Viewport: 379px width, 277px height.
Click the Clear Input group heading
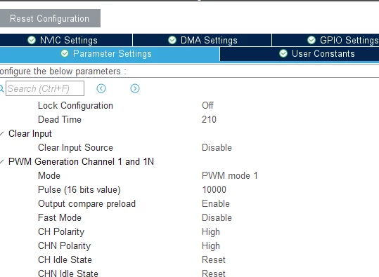click(x=30, y=133)
